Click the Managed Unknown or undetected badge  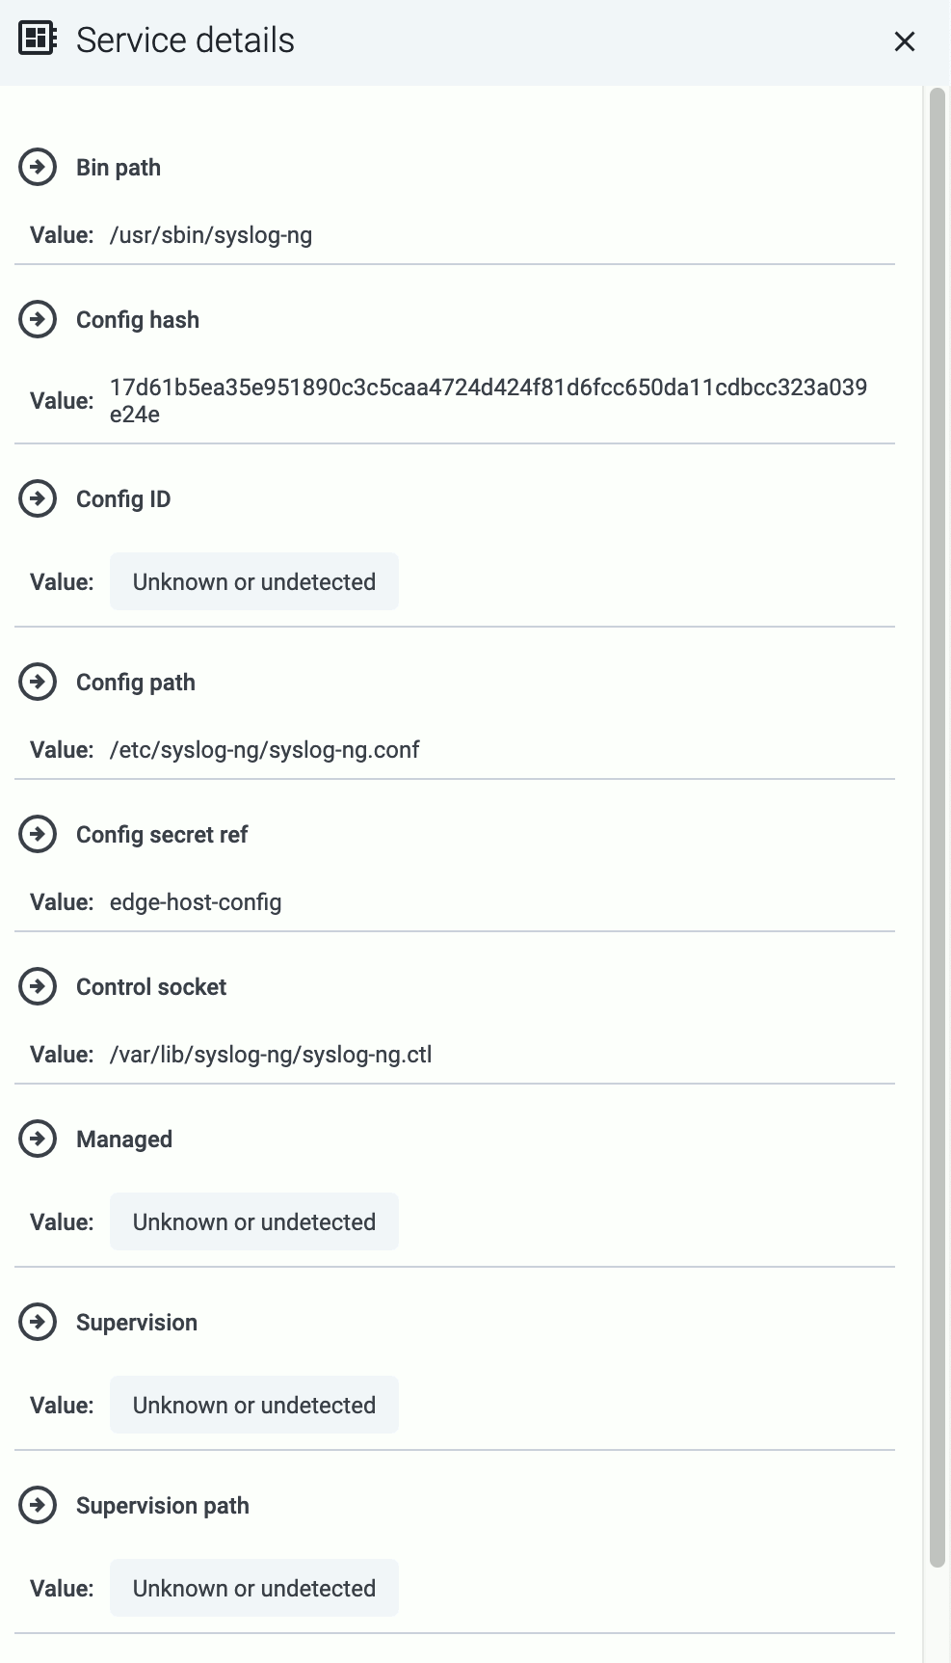(254, 1221)
